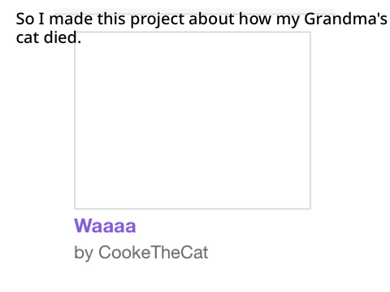Click the word "this" in the post
This screenshot has height=292, width=390.
pyautogui.click(x=111, y=19)
